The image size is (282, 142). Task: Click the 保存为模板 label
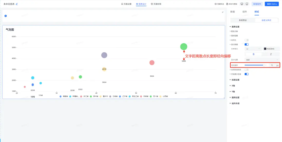(233, 4)
